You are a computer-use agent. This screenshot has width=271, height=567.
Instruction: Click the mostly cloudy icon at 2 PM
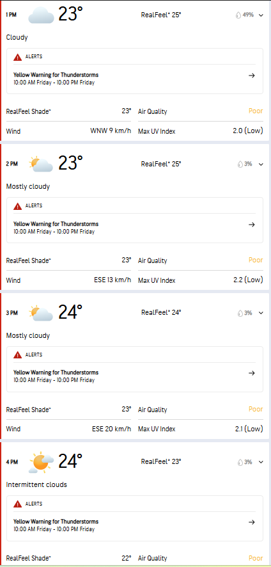pos(41,164)
